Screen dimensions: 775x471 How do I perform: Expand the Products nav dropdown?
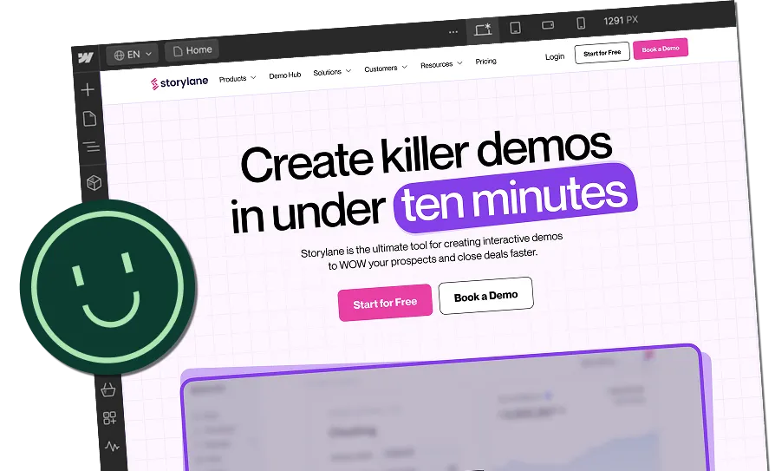[x=238, y=79]
